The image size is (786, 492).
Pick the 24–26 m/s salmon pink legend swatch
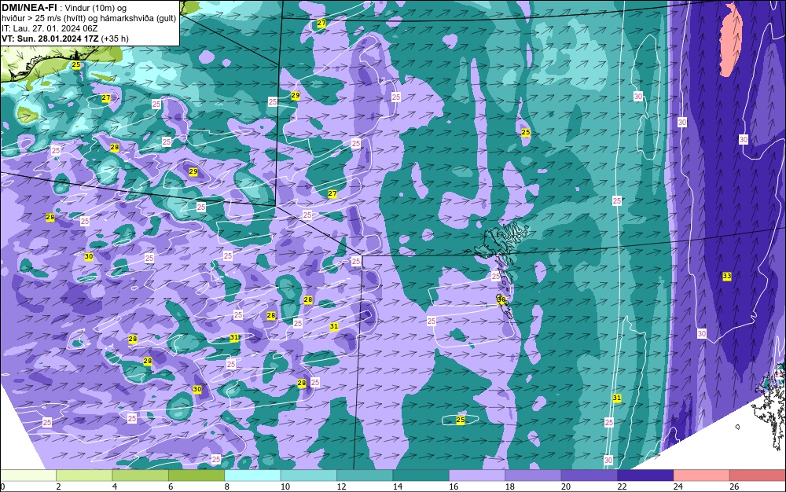click(702, 475)
